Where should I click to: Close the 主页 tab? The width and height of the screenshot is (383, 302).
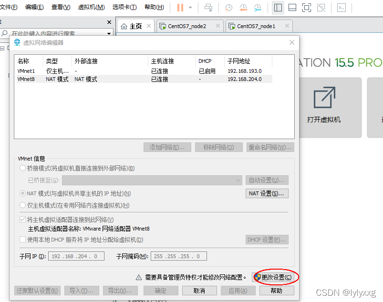coord(148,26)
